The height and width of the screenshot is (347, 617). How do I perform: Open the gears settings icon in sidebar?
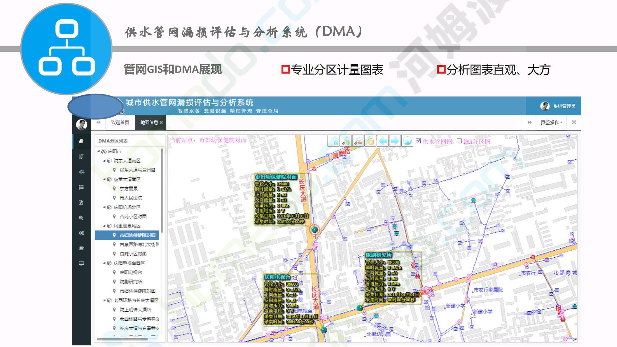pyautogui.click(x=81, y=233)
